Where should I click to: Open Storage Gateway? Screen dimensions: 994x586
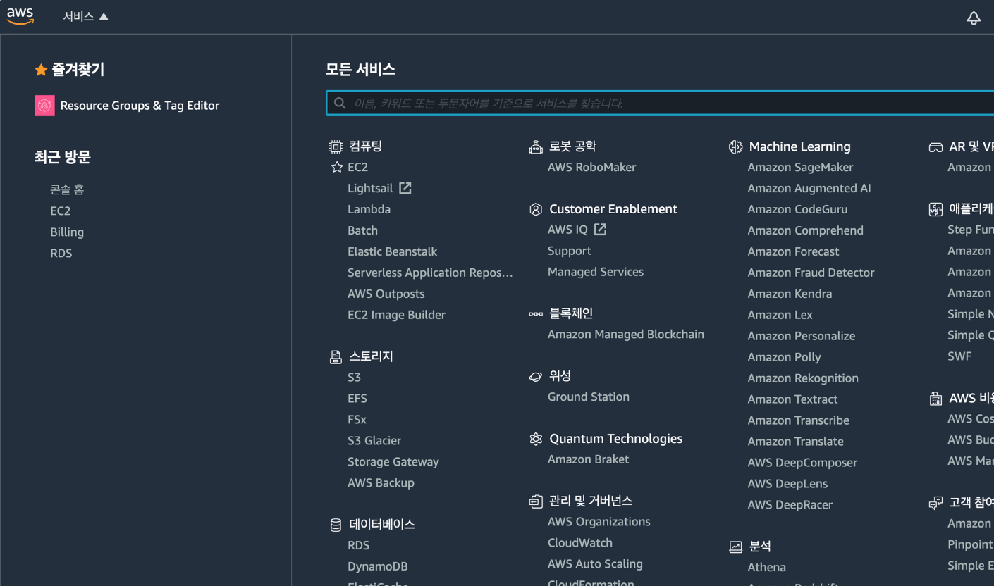click(x=393, y=462)
